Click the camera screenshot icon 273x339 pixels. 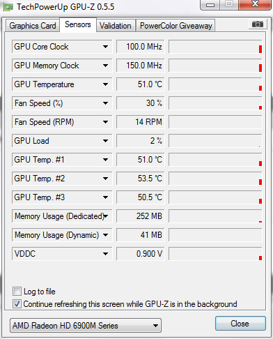tap(257, 24)
